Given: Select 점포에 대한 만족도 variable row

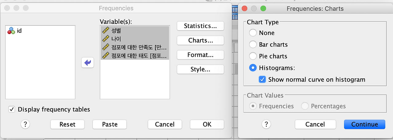Looking at the screenshot, I should [135, 47].
